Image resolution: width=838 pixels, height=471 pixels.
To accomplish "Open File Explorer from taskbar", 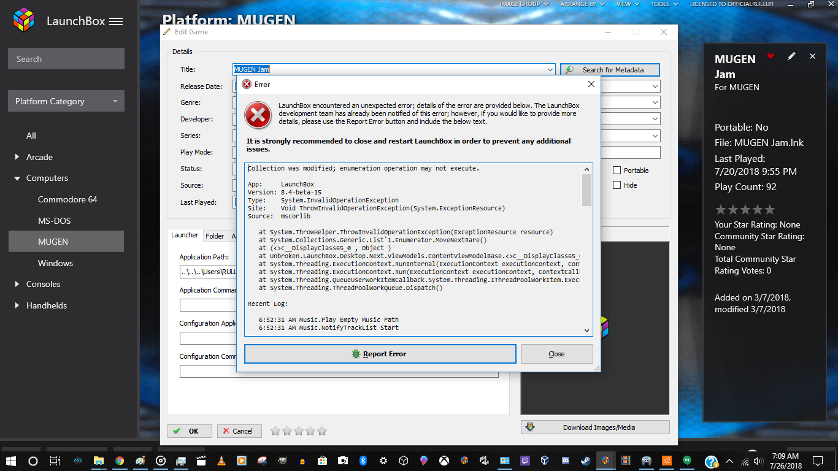I will [99, 461].
